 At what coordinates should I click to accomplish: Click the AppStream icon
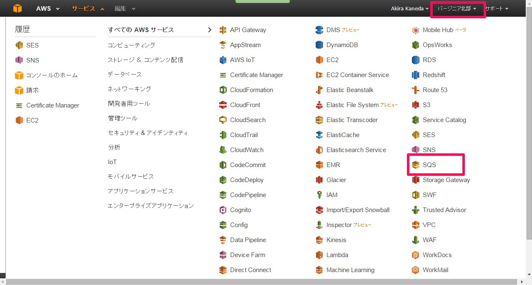pyautogui.click(x=223, y=45)
